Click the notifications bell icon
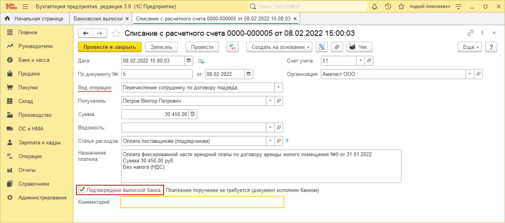The width and height of the screenshot is (505, 223). (375, 6)
